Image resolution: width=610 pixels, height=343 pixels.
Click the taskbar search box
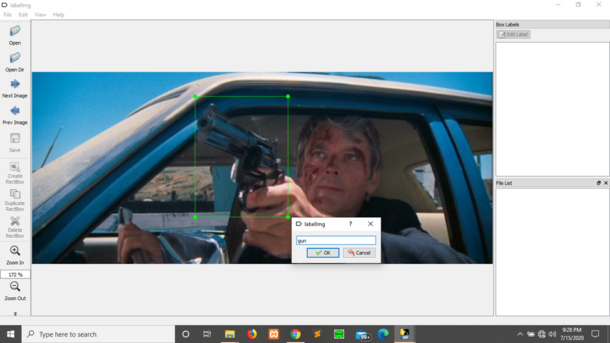coord(98,334)
